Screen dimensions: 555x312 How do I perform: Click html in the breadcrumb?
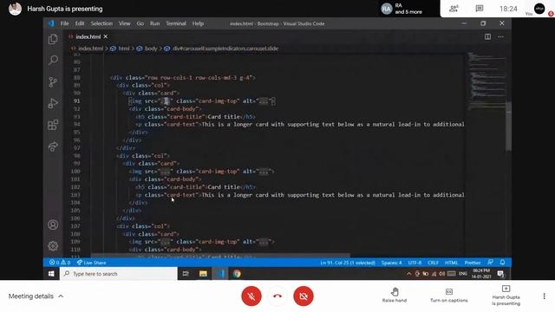[x=124, y=49]
